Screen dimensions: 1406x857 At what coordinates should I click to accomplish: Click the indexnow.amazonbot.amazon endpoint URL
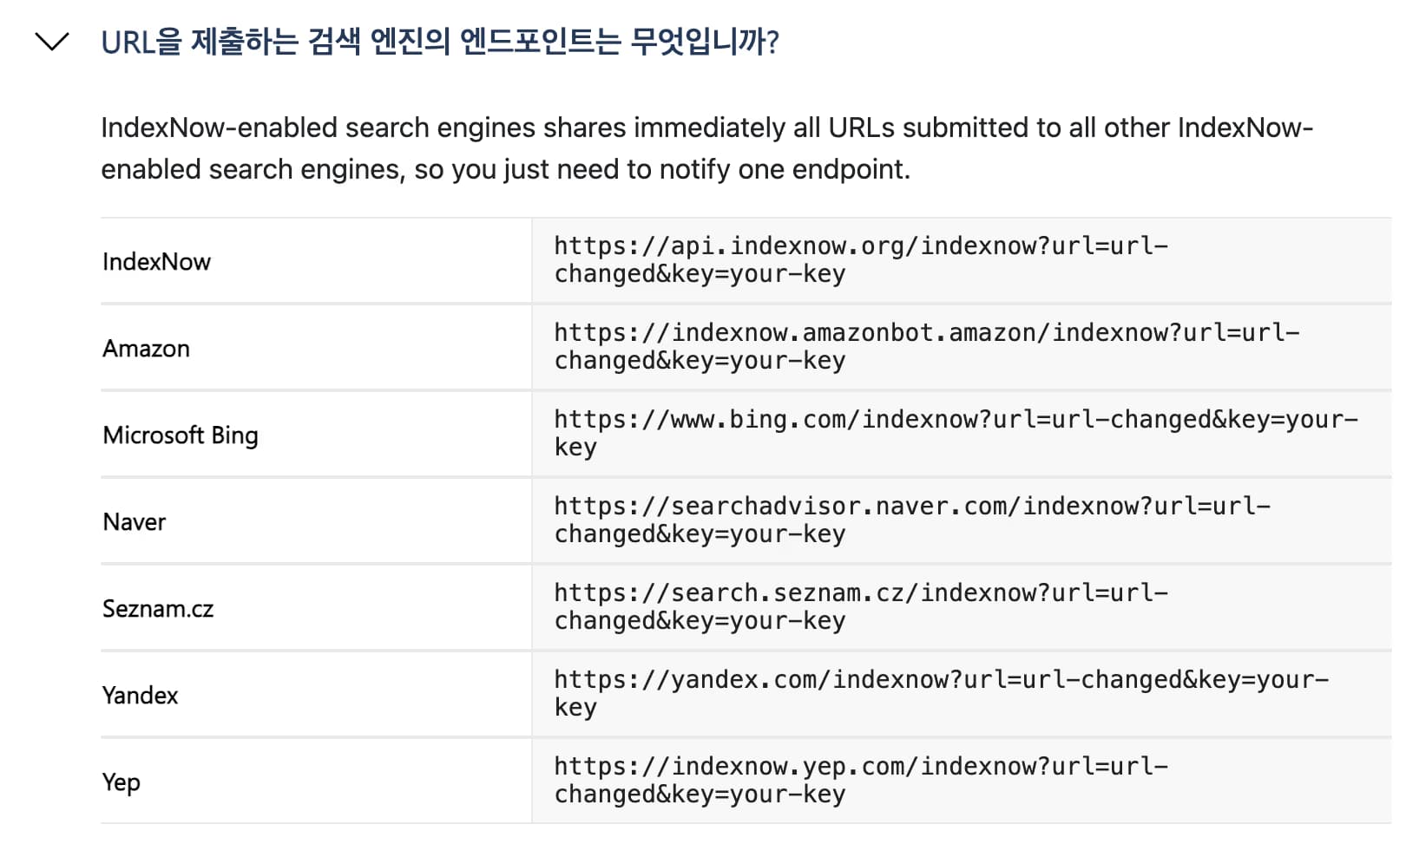click(926, 345)
